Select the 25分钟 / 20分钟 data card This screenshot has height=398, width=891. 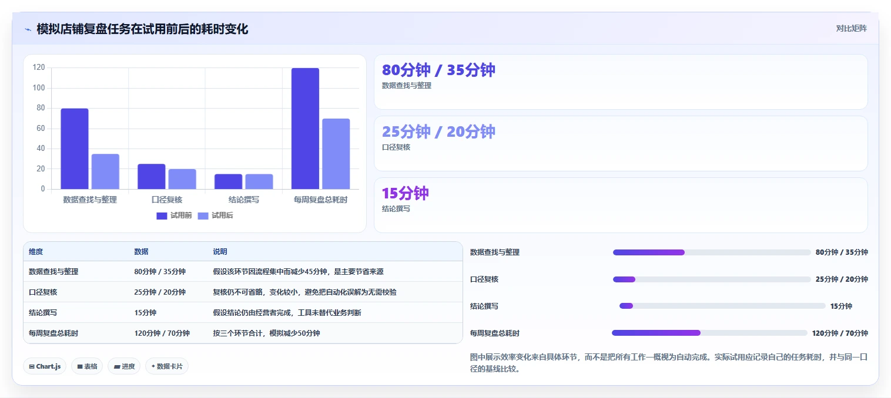pos(621,143)
